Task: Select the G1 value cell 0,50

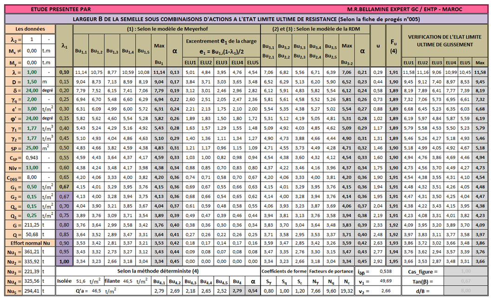Action: point(32,187)
